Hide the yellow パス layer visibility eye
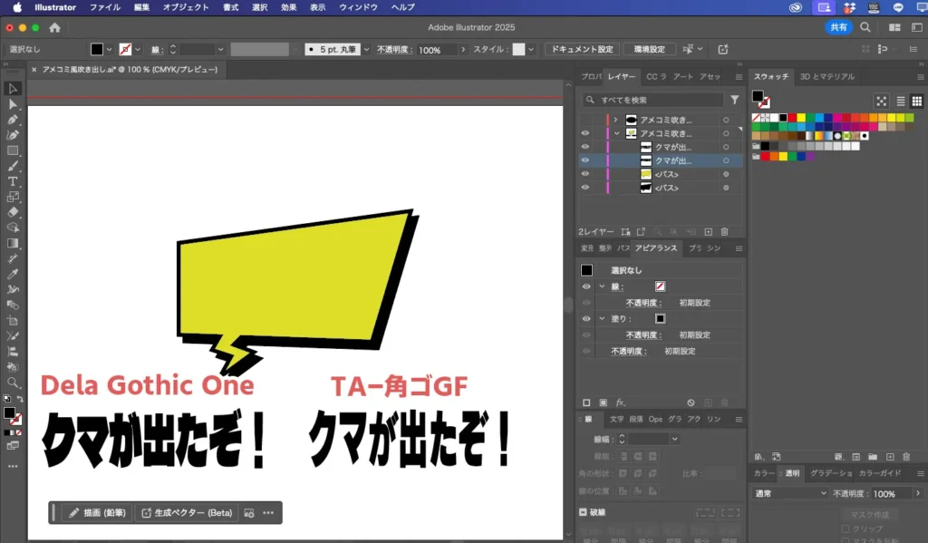 click(x=585, y=173)
